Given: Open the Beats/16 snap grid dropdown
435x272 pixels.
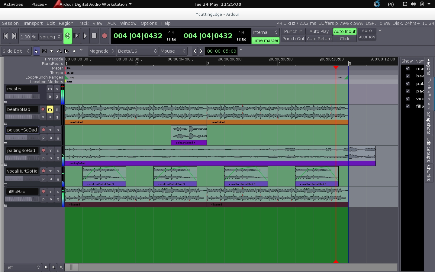Looking at the screenshot, I should pos(137,51).
